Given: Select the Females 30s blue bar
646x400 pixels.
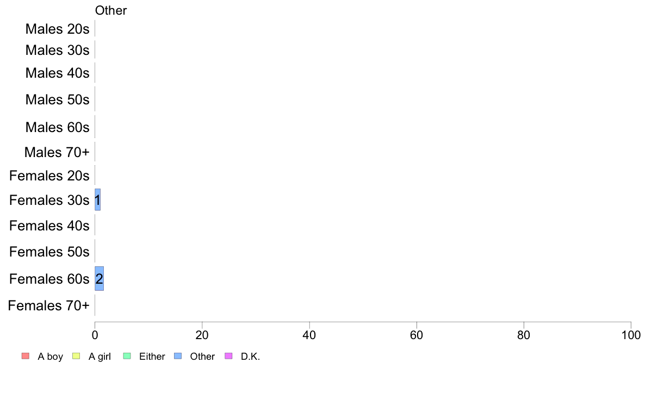Looking at the screenshot, I should [x=98, y=200].
